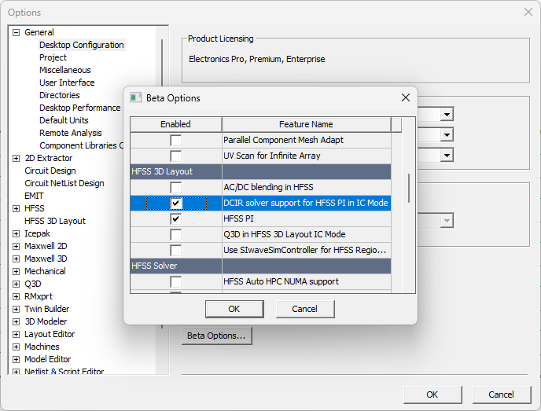This screenshot has height=411, width=541.
Task: Select the DCIR solver support feature name
Action: click(306, 203)
